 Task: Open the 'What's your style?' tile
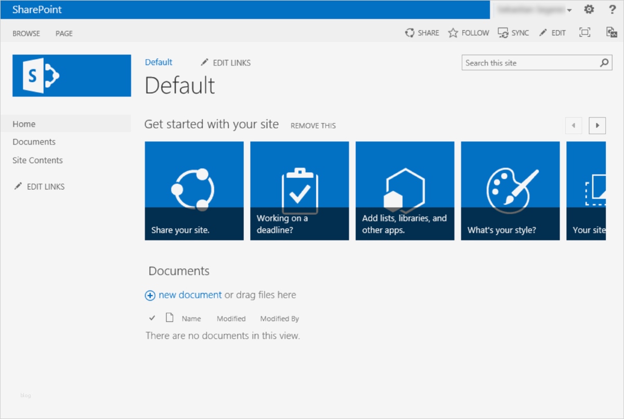coord(510,191)
